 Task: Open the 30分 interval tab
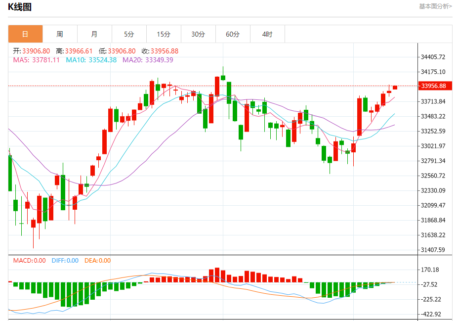[x=198, y=34]
